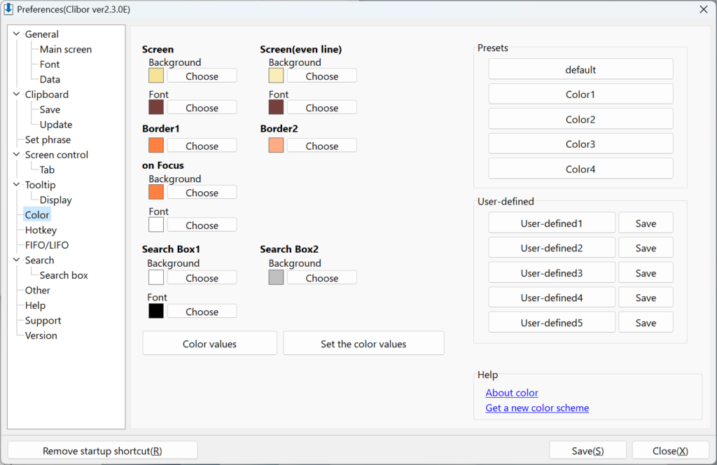Apply the default color preset

[x=580, y=69]
